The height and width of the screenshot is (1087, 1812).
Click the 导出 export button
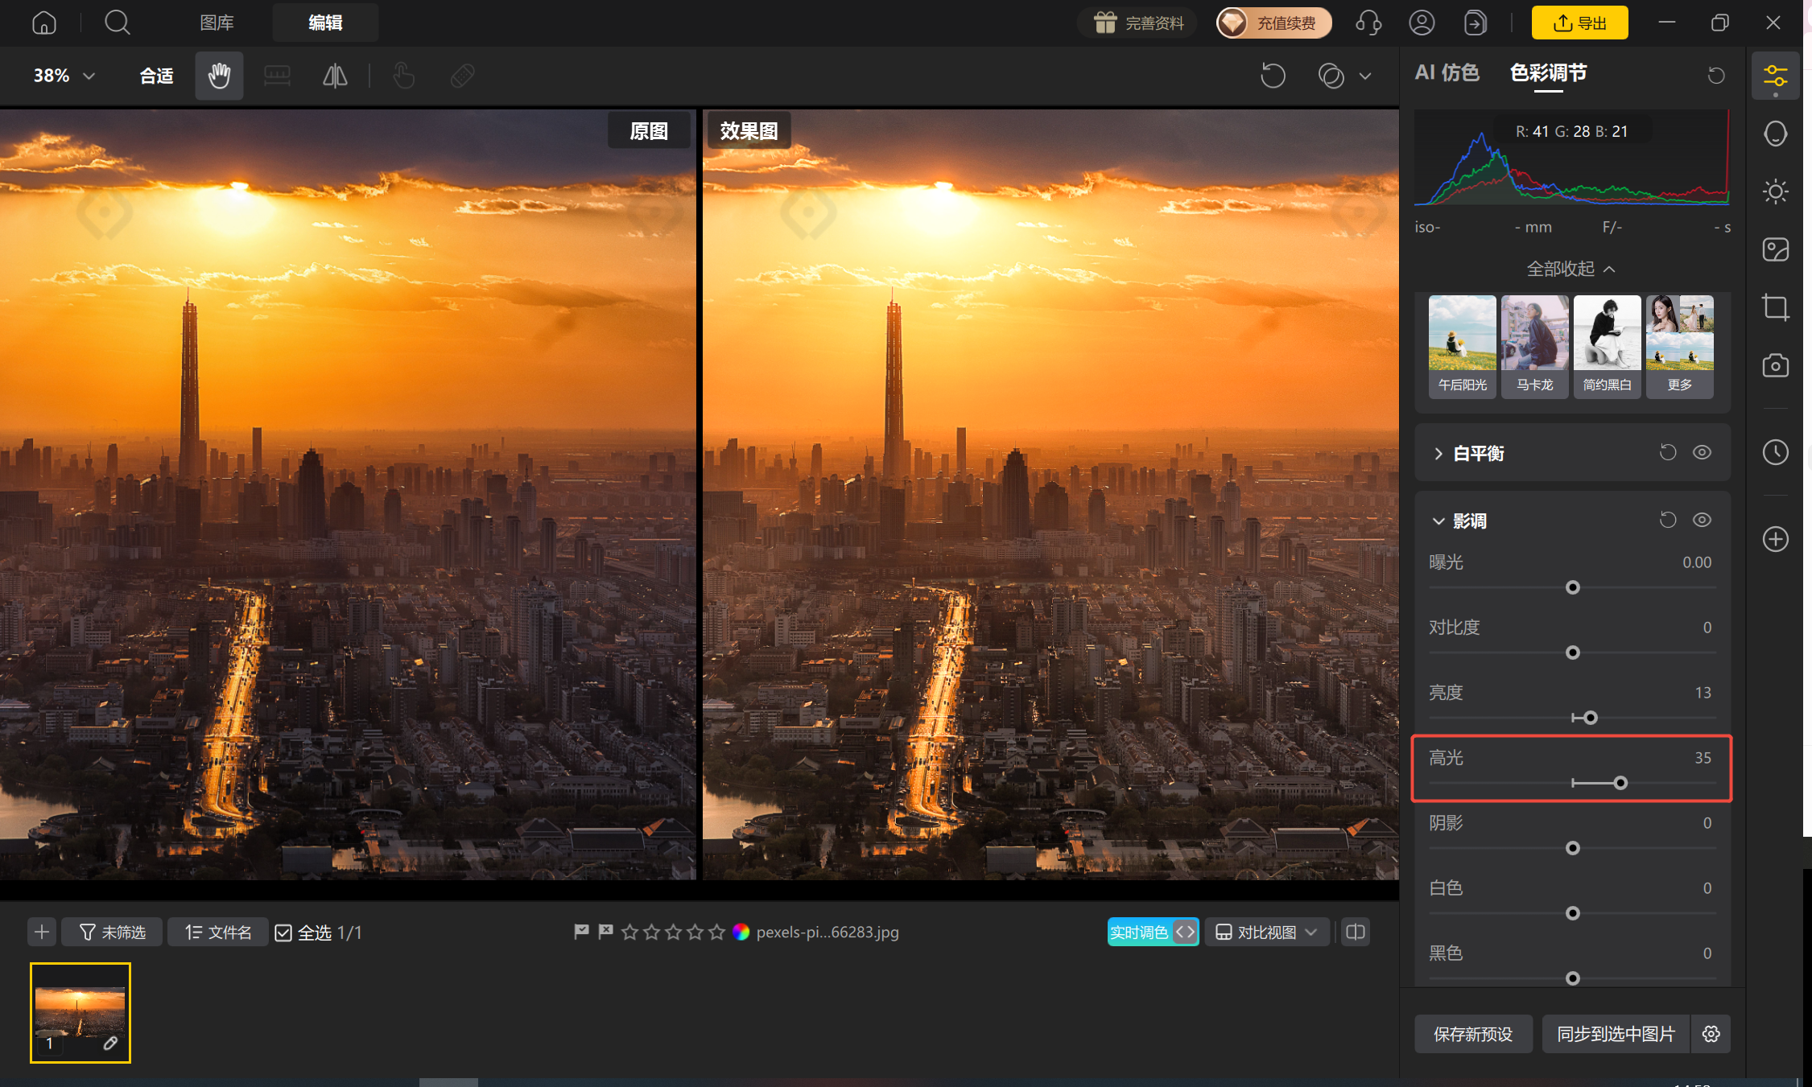1579,23
